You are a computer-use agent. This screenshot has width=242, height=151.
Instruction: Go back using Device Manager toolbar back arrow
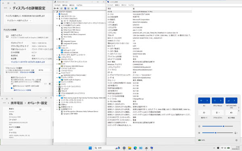pos(55,8)
